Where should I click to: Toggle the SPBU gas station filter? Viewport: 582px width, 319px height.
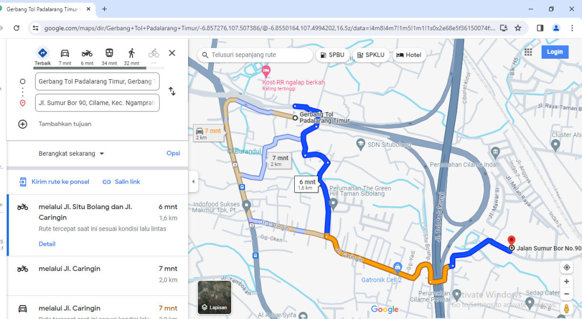tap(331, 55)
